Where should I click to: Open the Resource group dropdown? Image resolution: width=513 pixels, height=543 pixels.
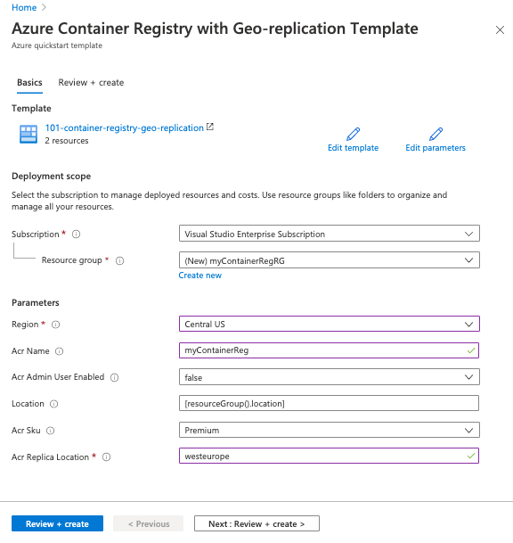330,260
